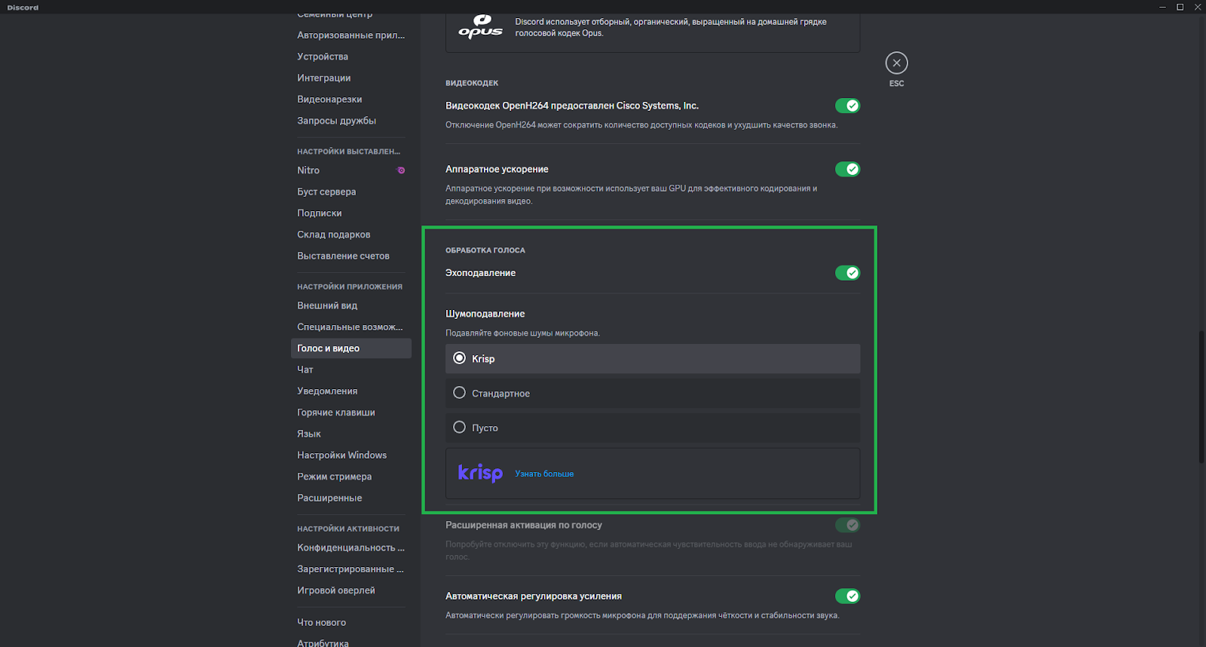1206x647 pixels.
Task: Go to the Уведомления settings page
Action: click(x=327, y=391)
